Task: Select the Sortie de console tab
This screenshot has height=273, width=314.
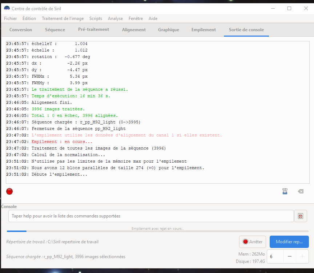Action: click(246, 30)
